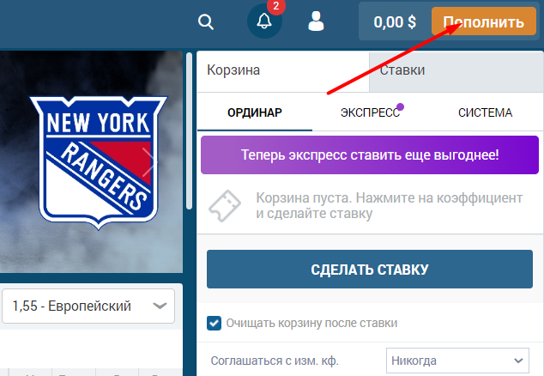544x376 pixels.
Task: Open the Никогда odds-change dropdown
Action: coord(457,361)
